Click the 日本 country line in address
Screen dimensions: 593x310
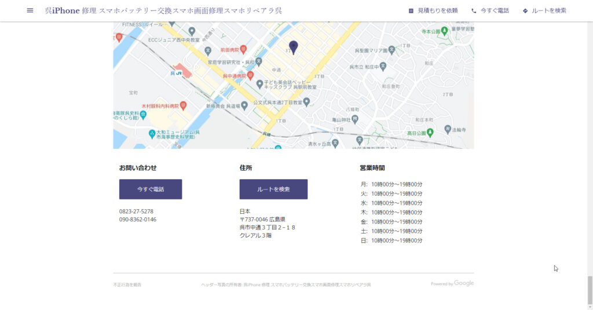[x=245, y=211]
